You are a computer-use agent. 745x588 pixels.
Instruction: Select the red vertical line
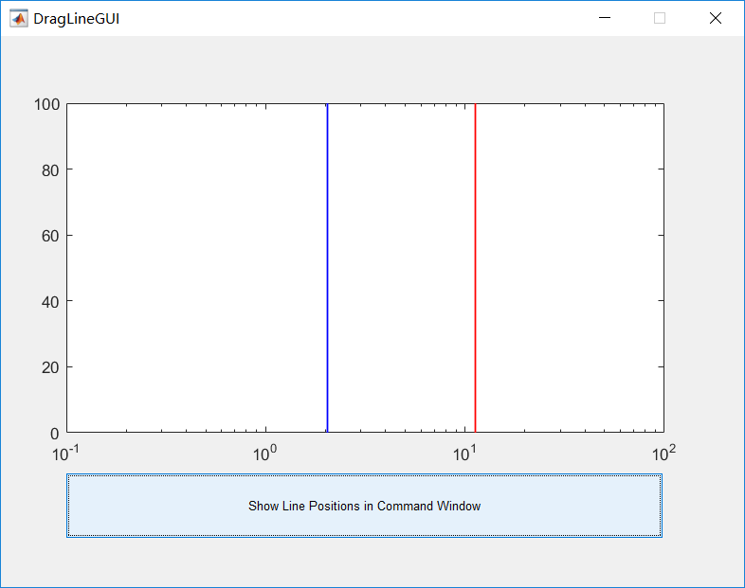pos(475,268)
